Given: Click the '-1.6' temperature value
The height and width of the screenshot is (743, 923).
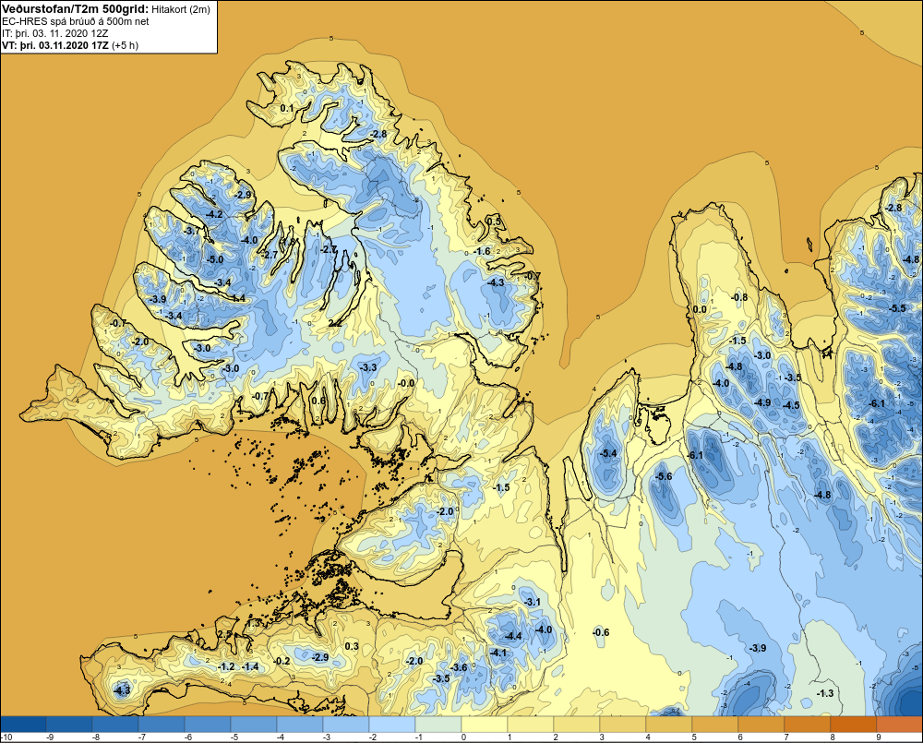Looking at the screenshot, I should point(482,251).
